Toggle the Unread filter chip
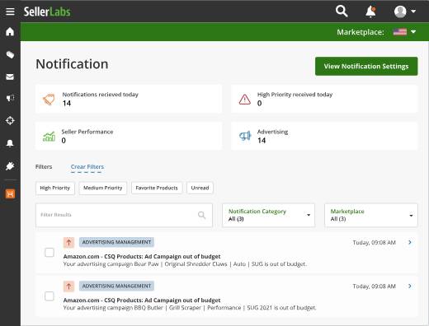The height and width of the screenshot is (326, 429). click(200, 188)
